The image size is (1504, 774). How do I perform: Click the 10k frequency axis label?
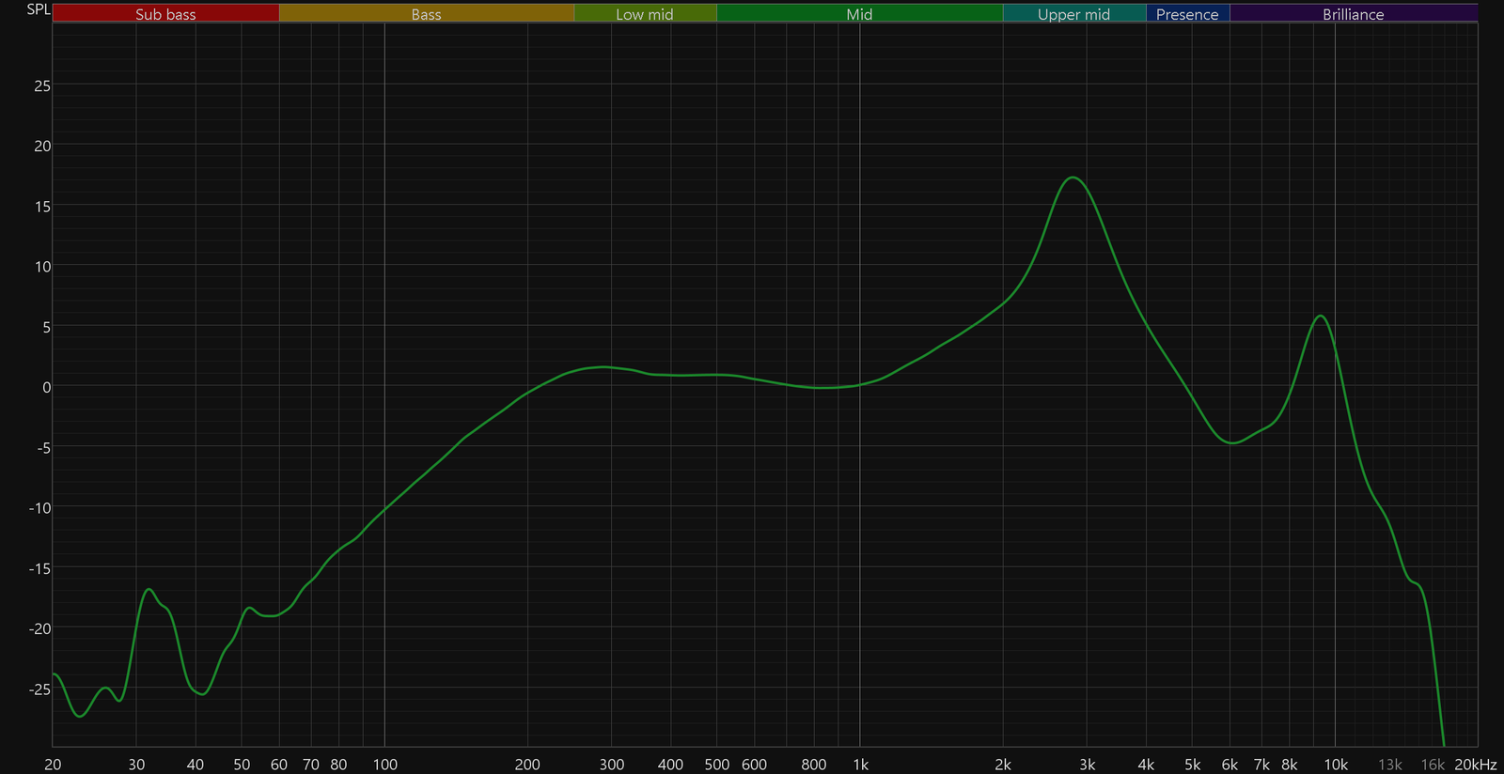[1336, 765]
